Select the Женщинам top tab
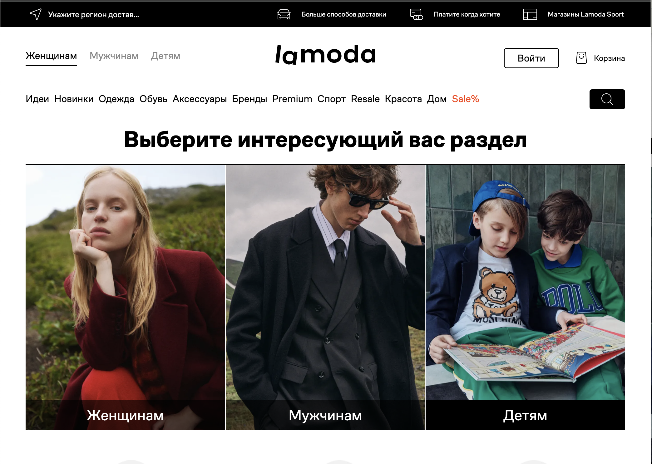Screen dimensions: 652x464 click(51, 56)
